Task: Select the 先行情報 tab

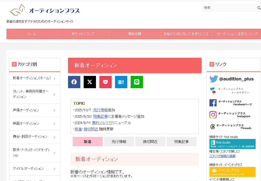Action: click(x=119, y=142)
